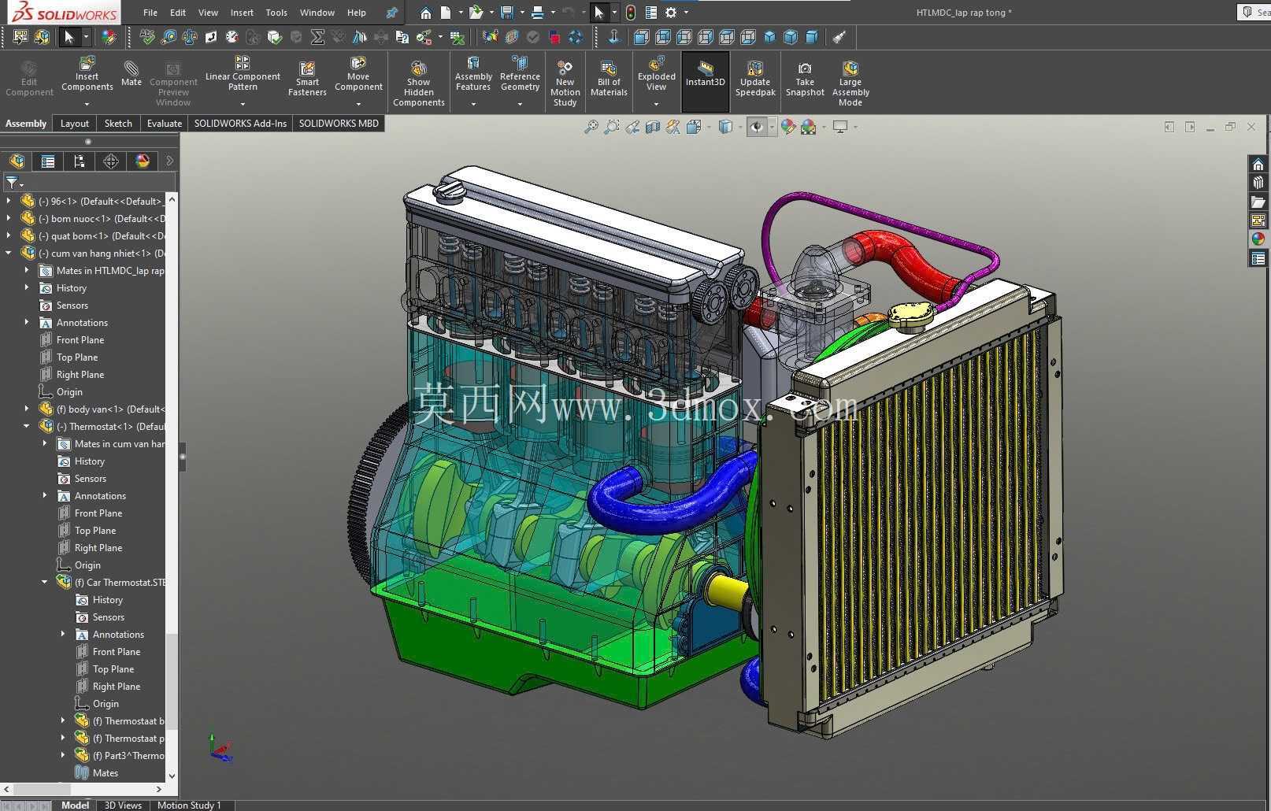
Task: Open the File menu
Action: point(150,13)
